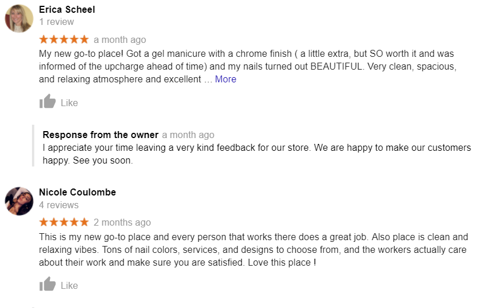Click the "4 reviews" count under Nicole Coulombe
Viewport: 487px width, 308px height.
tap(59, 205)
